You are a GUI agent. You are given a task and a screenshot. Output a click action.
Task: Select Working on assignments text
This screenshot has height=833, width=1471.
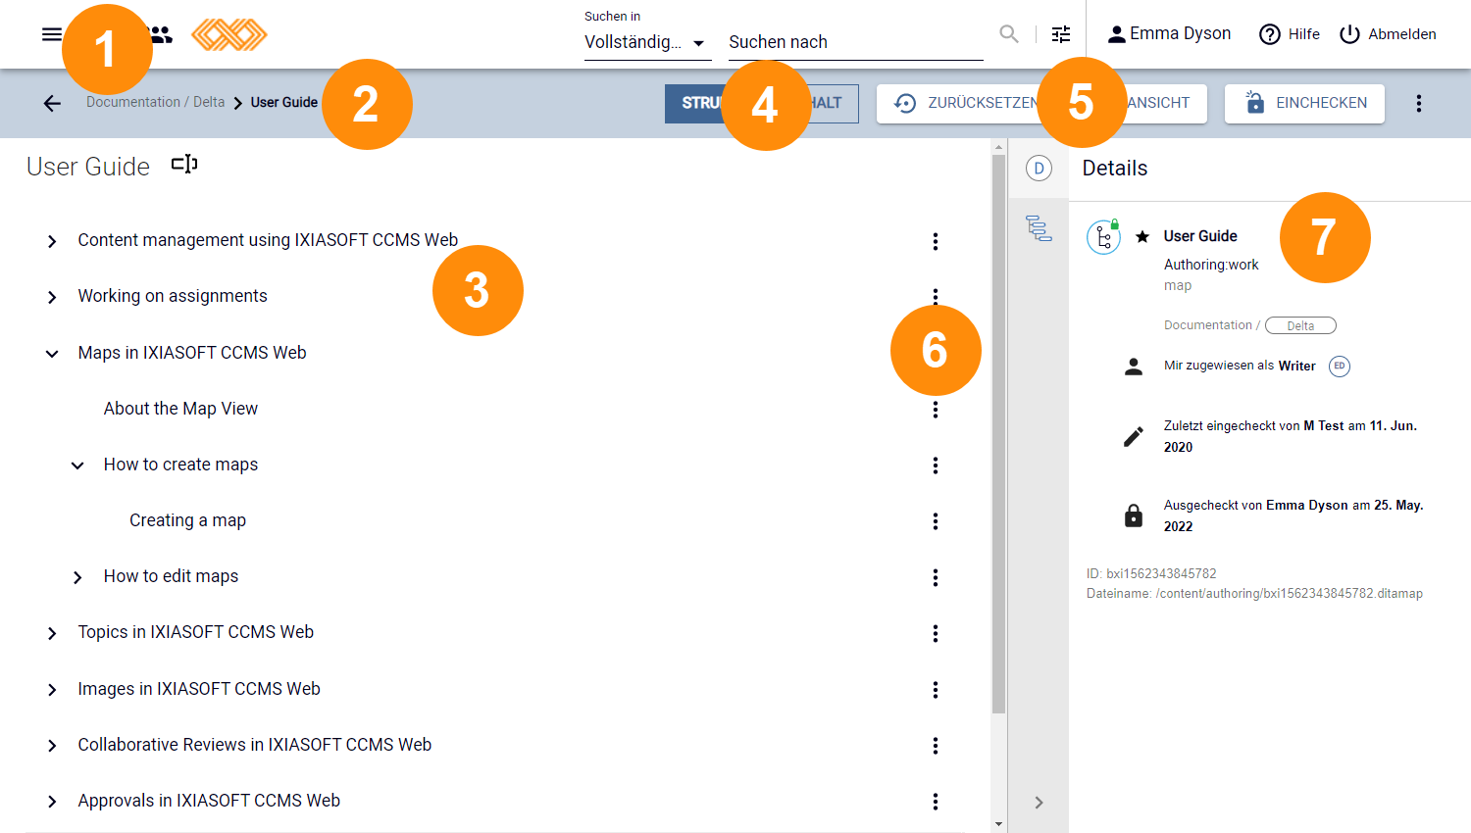pos(173,296)
